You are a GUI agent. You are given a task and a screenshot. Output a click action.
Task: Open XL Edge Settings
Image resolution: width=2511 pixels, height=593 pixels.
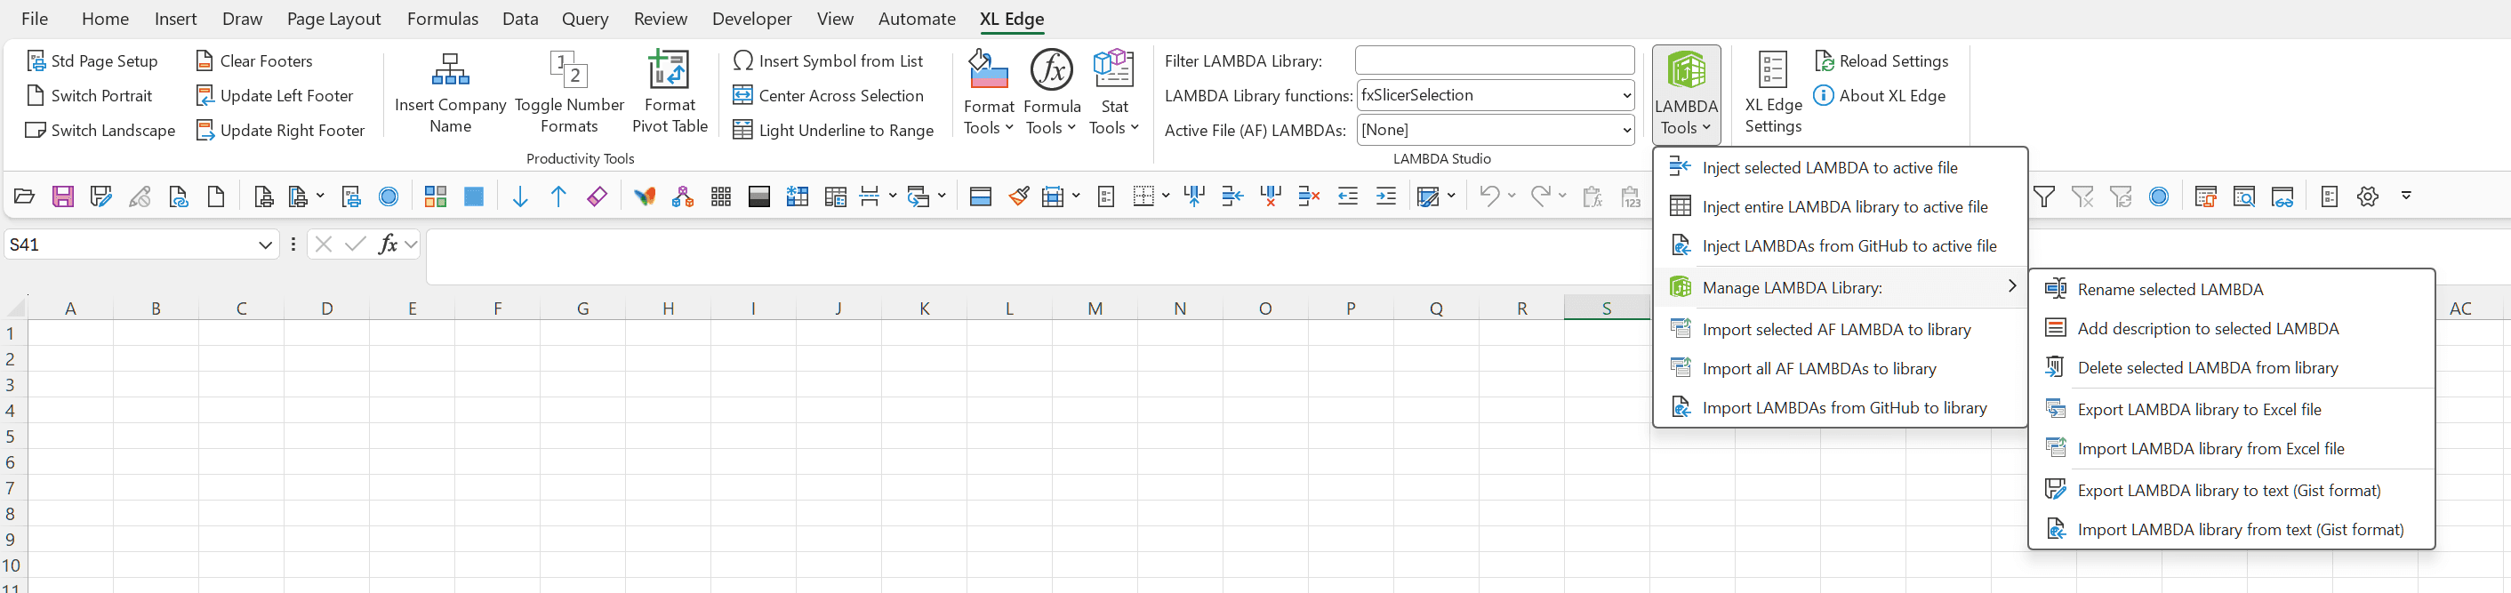point(1773,92)
